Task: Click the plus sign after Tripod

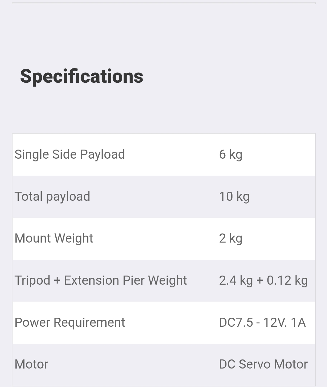Action: coord(57,280)
